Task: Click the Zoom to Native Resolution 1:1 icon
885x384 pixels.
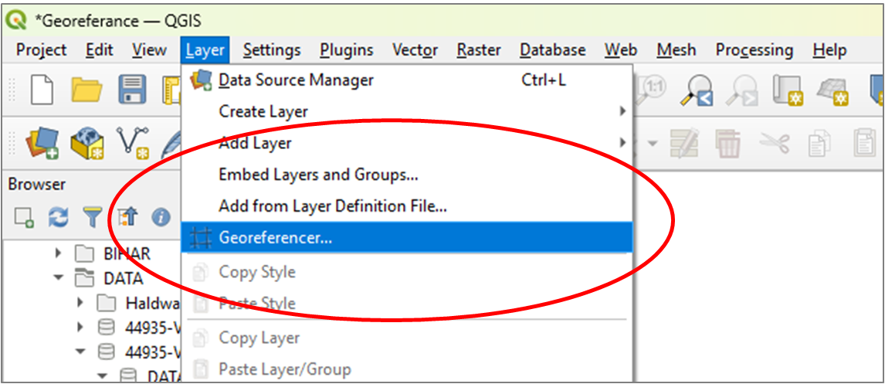Action: 652,89
